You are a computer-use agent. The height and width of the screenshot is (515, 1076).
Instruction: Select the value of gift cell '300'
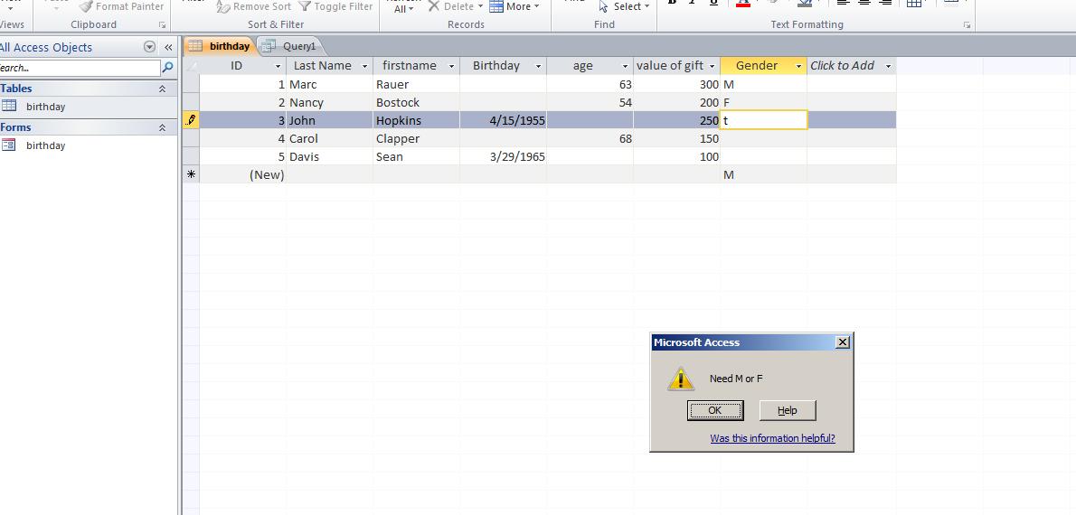pyautogui.click(x=676, y=84)
